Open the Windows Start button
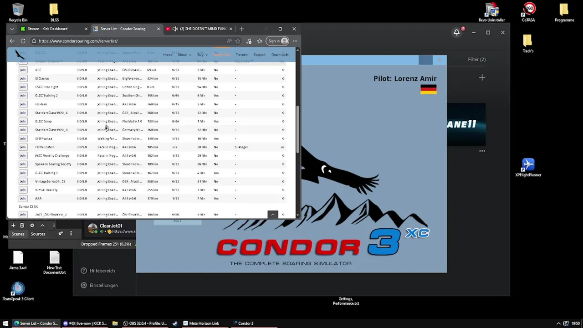The height and width of the screenshot is (328, 583). [5, 323]
